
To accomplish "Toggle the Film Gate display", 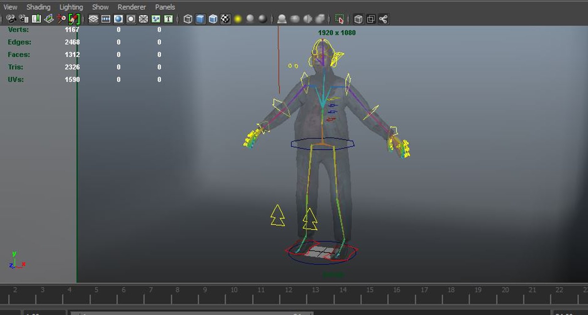I will (106, 19).
